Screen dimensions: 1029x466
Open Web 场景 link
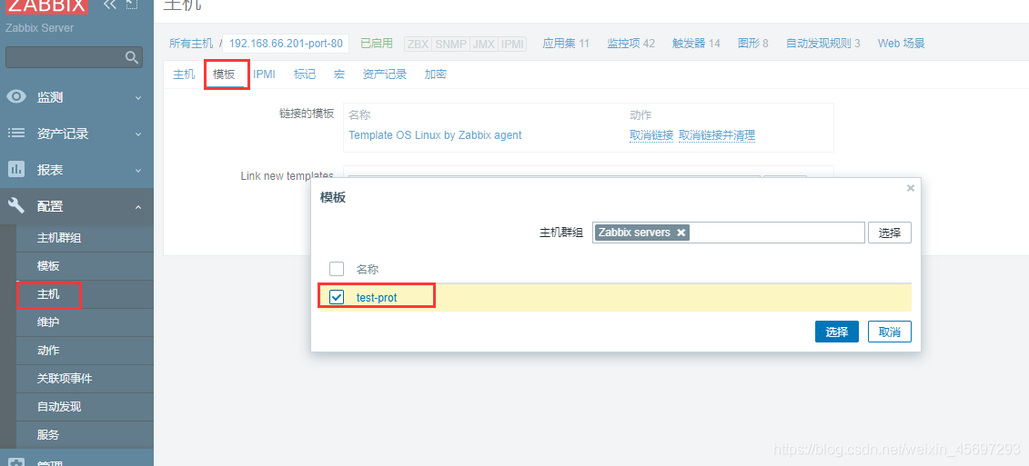pyautogui.click(x=901, y=44)
